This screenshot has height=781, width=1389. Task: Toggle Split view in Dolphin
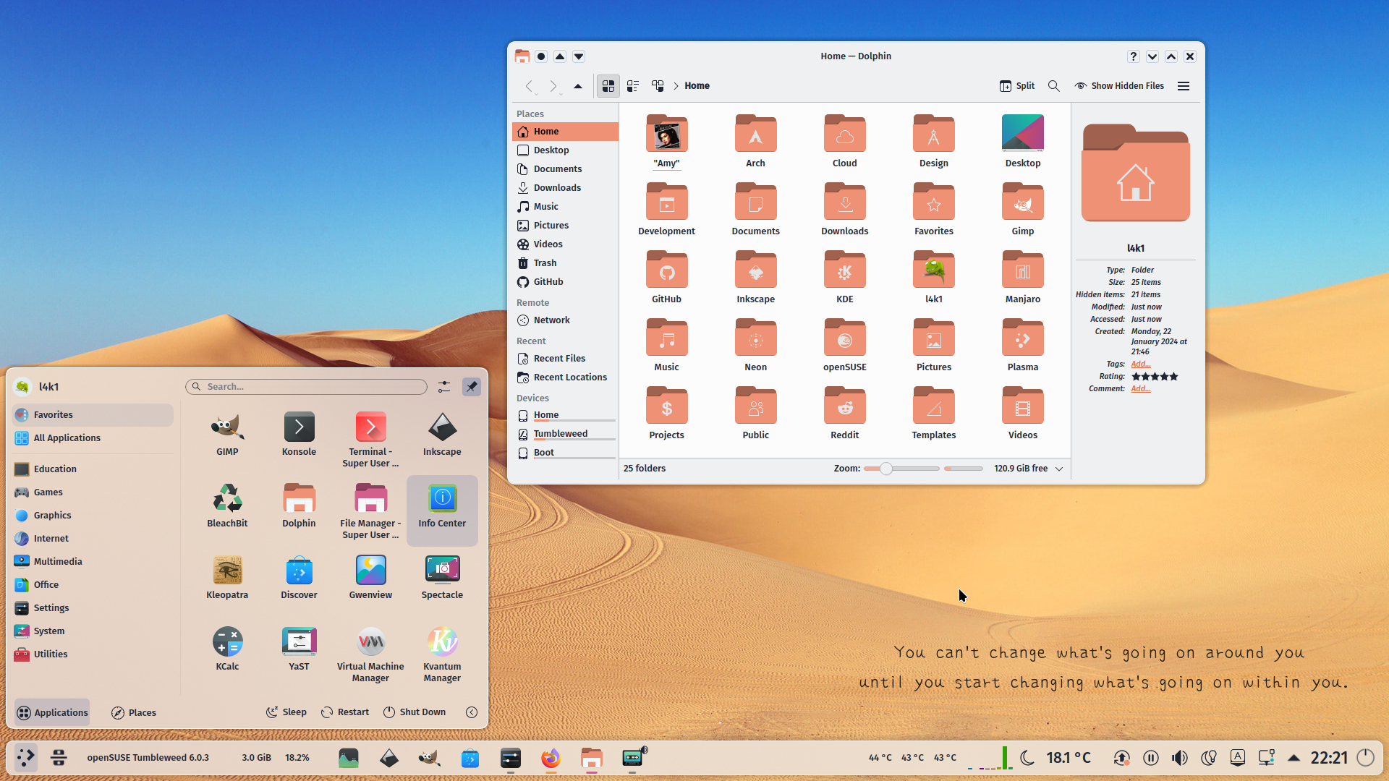(1016, 86)
